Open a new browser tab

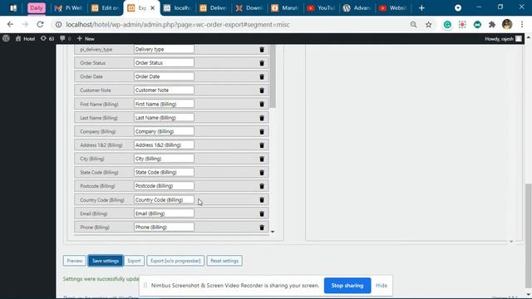421,7
